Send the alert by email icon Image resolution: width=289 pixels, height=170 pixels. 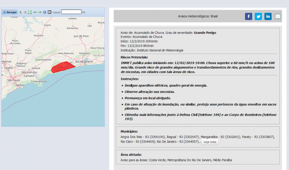click(x=277, y=16)
